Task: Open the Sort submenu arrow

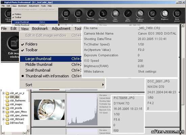Action: tap(103, 85)
